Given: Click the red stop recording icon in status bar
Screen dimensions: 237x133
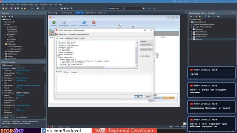Looking at the screenshot, I should [x=50, y=127].
